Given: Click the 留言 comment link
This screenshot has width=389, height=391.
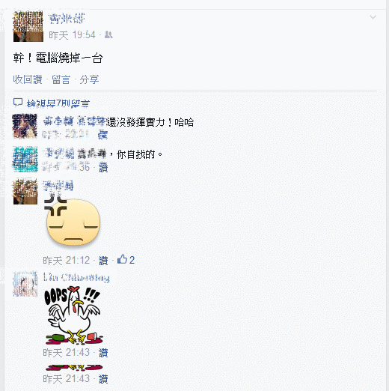Looking at the screenshot, I should coord(61,79).
